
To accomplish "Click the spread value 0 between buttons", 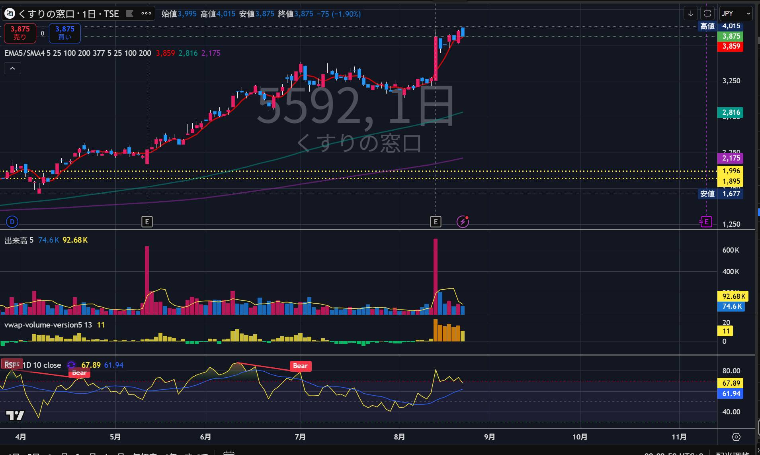I will 43,33.
